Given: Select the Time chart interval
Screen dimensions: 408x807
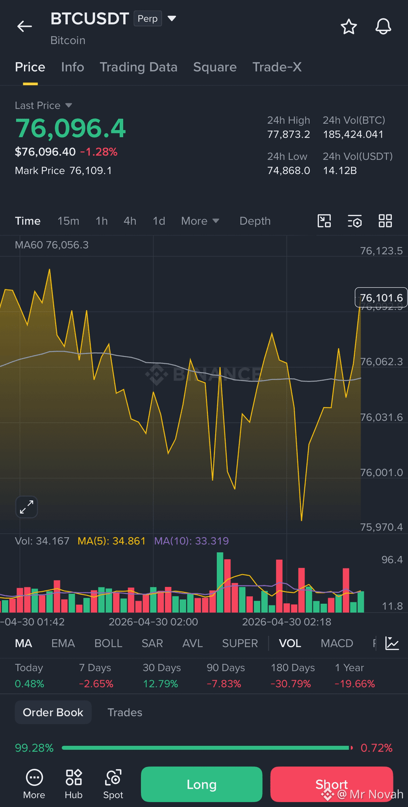Looking at the screenshot, I should tap(28, 221).
